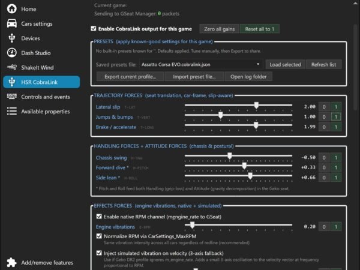This screenshot has height=270, width=360.
Task: Set Side lean gain to 0
Action: click(324, 178)
